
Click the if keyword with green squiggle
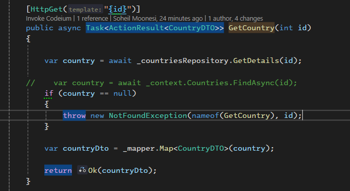click(49, 93)
